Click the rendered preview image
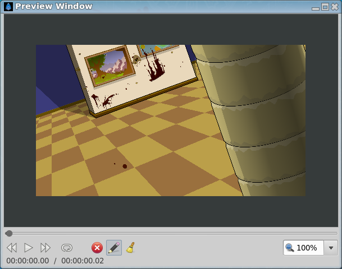Viewport: 342px width, 269px height. (x=171, y=120)
